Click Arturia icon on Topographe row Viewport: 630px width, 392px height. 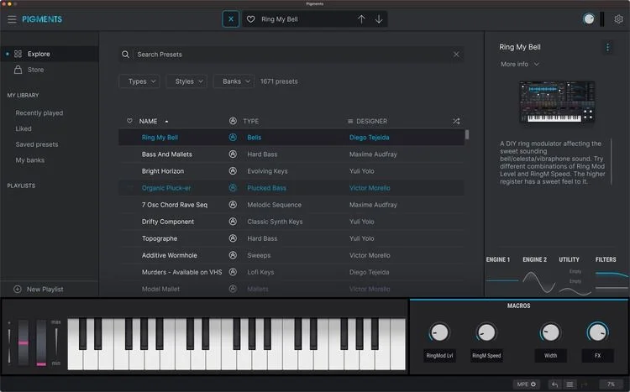pos(233,238)
